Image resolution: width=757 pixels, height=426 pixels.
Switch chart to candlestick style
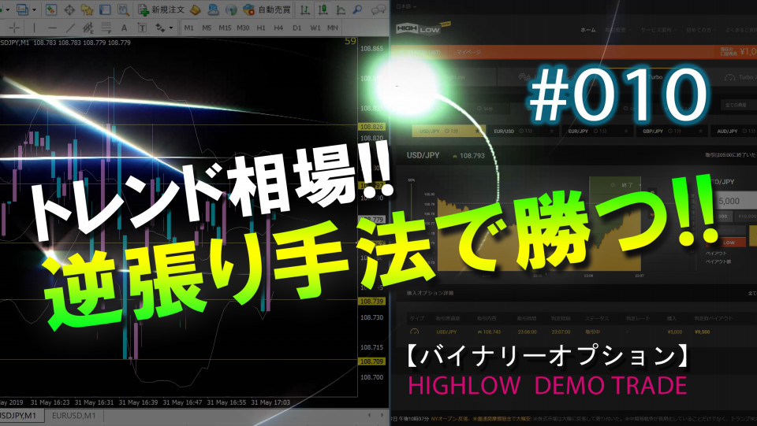click(323, 9)
